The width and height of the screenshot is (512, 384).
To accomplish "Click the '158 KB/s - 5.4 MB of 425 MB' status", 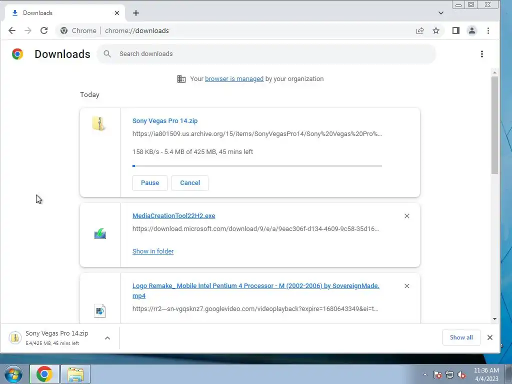I will click(192, 152).
